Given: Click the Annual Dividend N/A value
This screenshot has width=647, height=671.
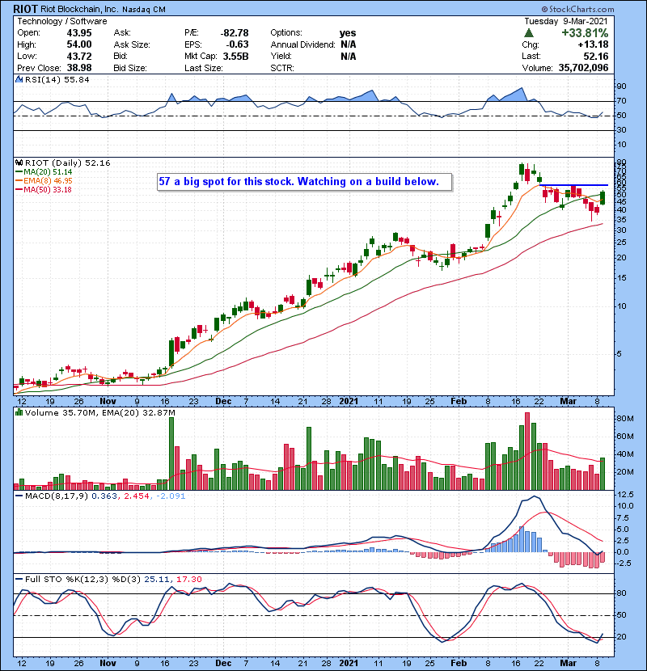Looking at the screenshot, I should [x=348, y=44].
